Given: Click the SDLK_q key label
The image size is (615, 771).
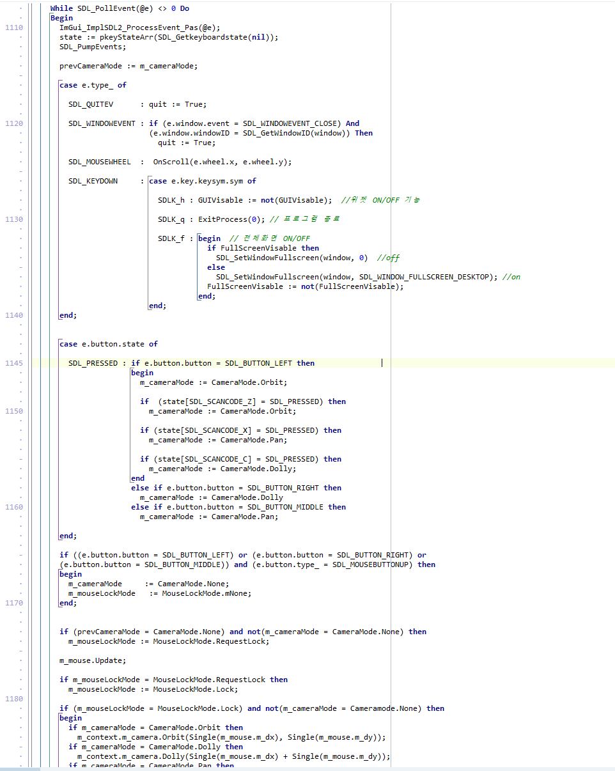Looking at the screenshot, I should point(171,219).
